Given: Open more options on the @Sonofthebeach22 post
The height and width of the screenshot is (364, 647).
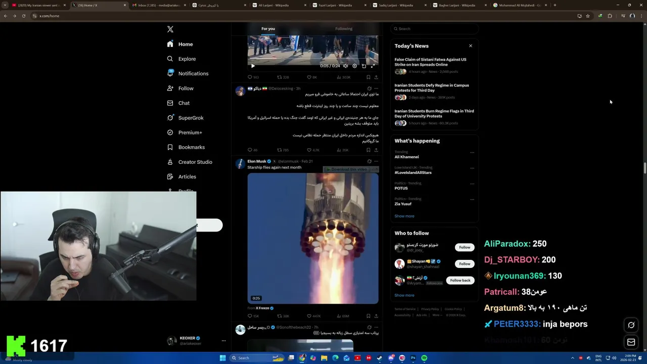Looking at the screenshot, I should [x=376, y=327].
